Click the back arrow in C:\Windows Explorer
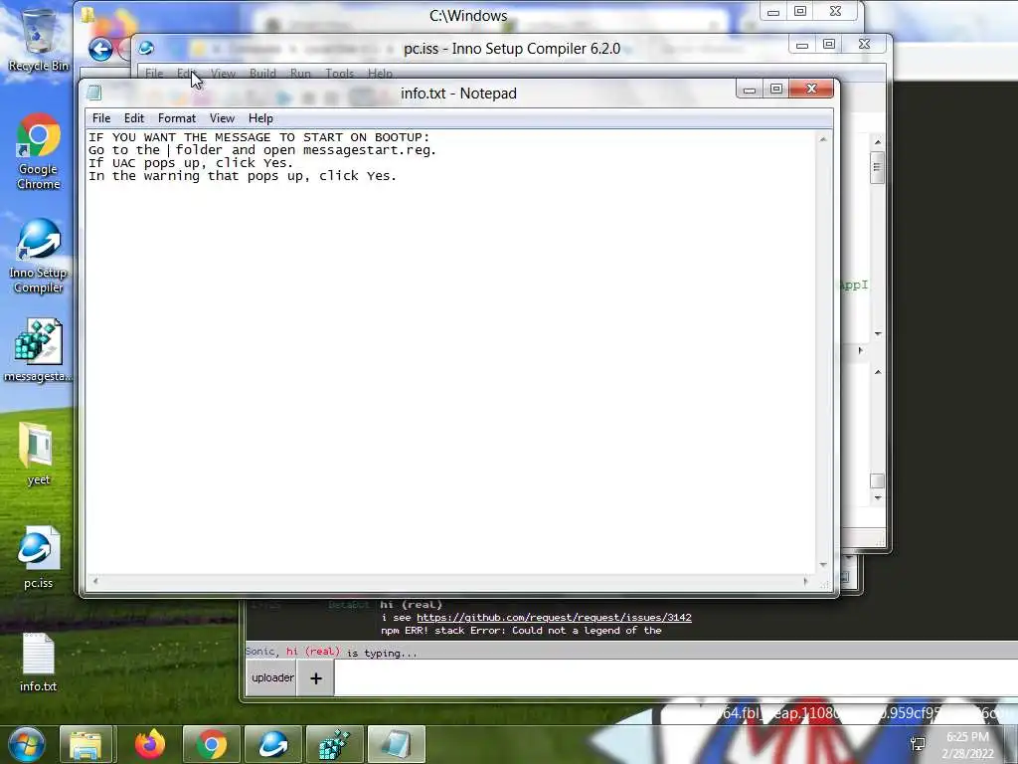 coord(100,49)
